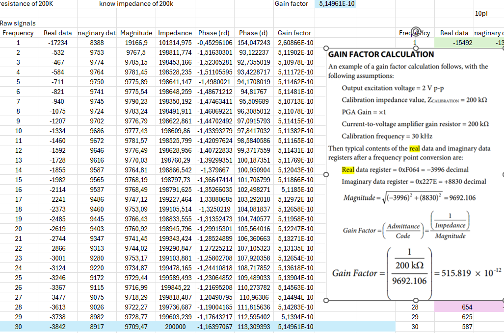
Task: Select the GAIN FACTOR CALCULATION embedded picture
Action: [415, 174]
